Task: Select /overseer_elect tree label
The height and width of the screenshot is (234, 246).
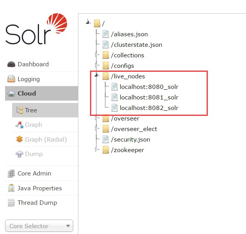Action: (x=134, y=129)
